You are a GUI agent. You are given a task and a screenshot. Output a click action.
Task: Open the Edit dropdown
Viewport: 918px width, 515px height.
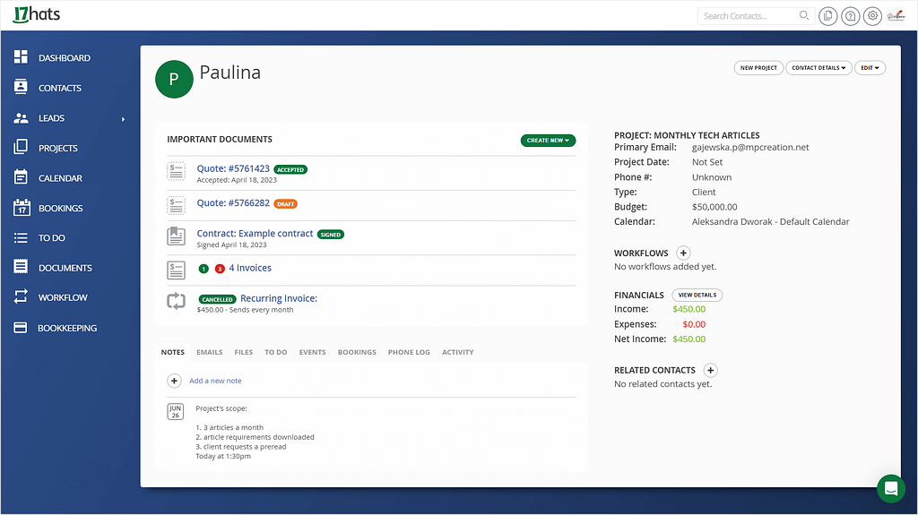(x=870, y=68)
